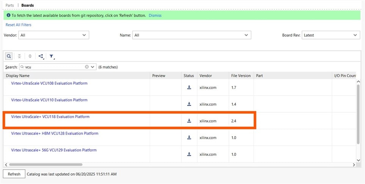Clear the search text with X icon
The width and height of the screenshot is (365, 184).
click(x=87, y=67)
